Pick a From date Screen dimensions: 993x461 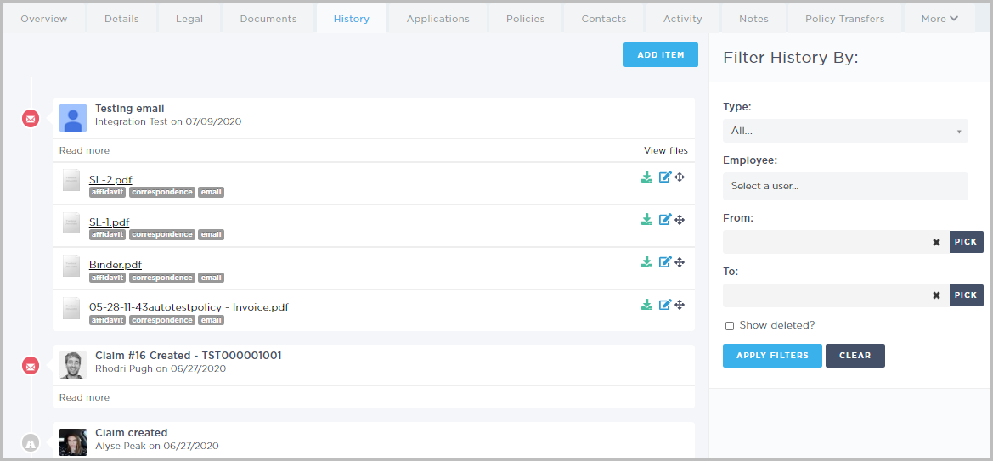(x=966, y=242)
